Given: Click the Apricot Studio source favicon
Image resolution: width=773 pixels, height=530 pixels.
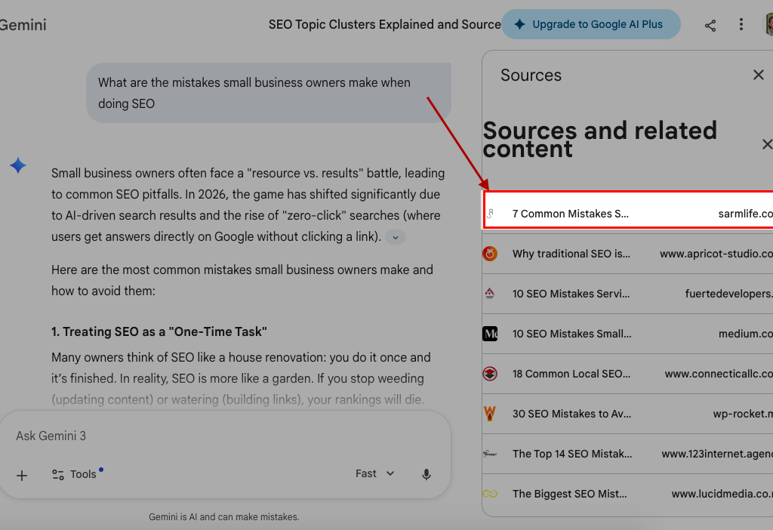Looking at the screenshot, I should click(490, 254).
